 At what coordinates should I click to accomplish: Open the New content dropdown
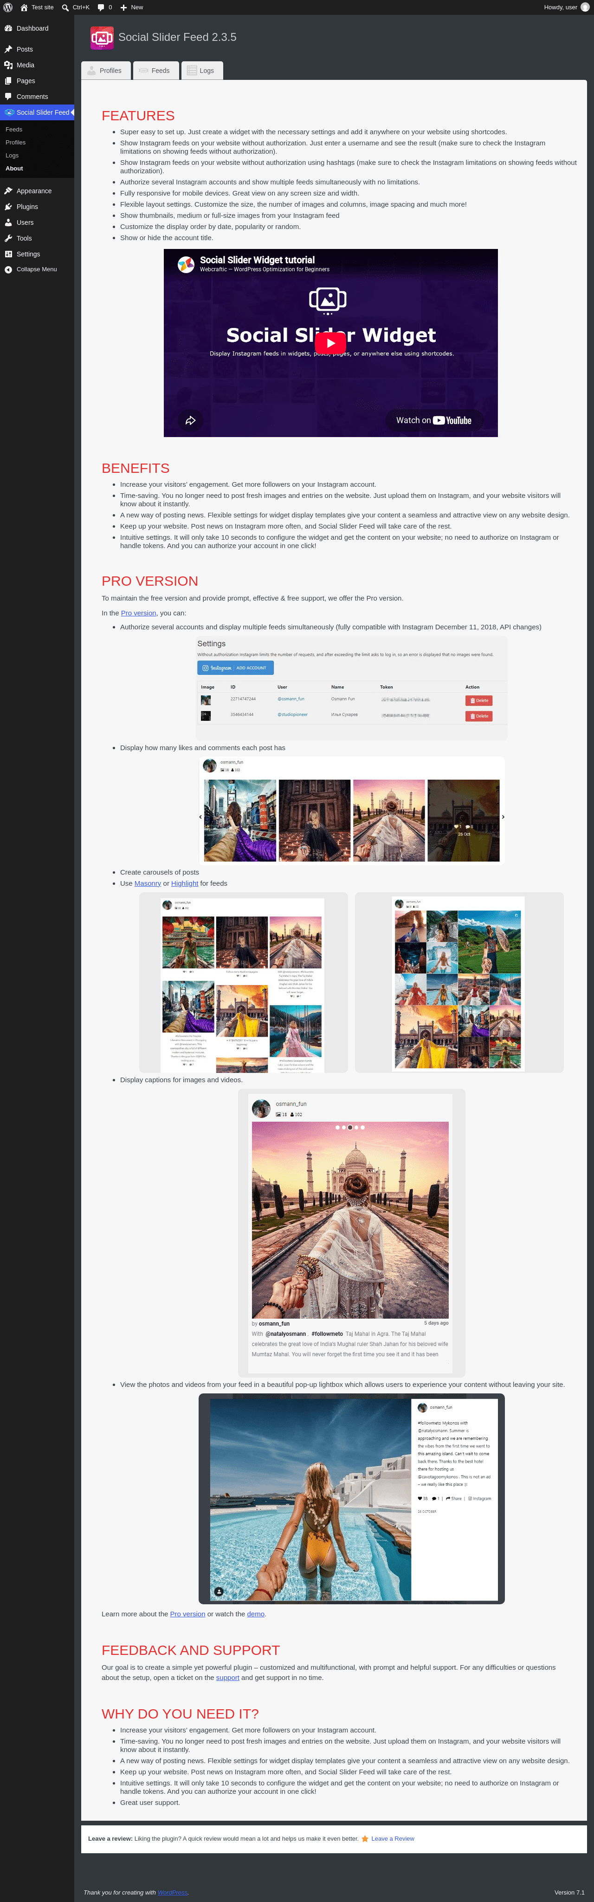click(131, 7)
